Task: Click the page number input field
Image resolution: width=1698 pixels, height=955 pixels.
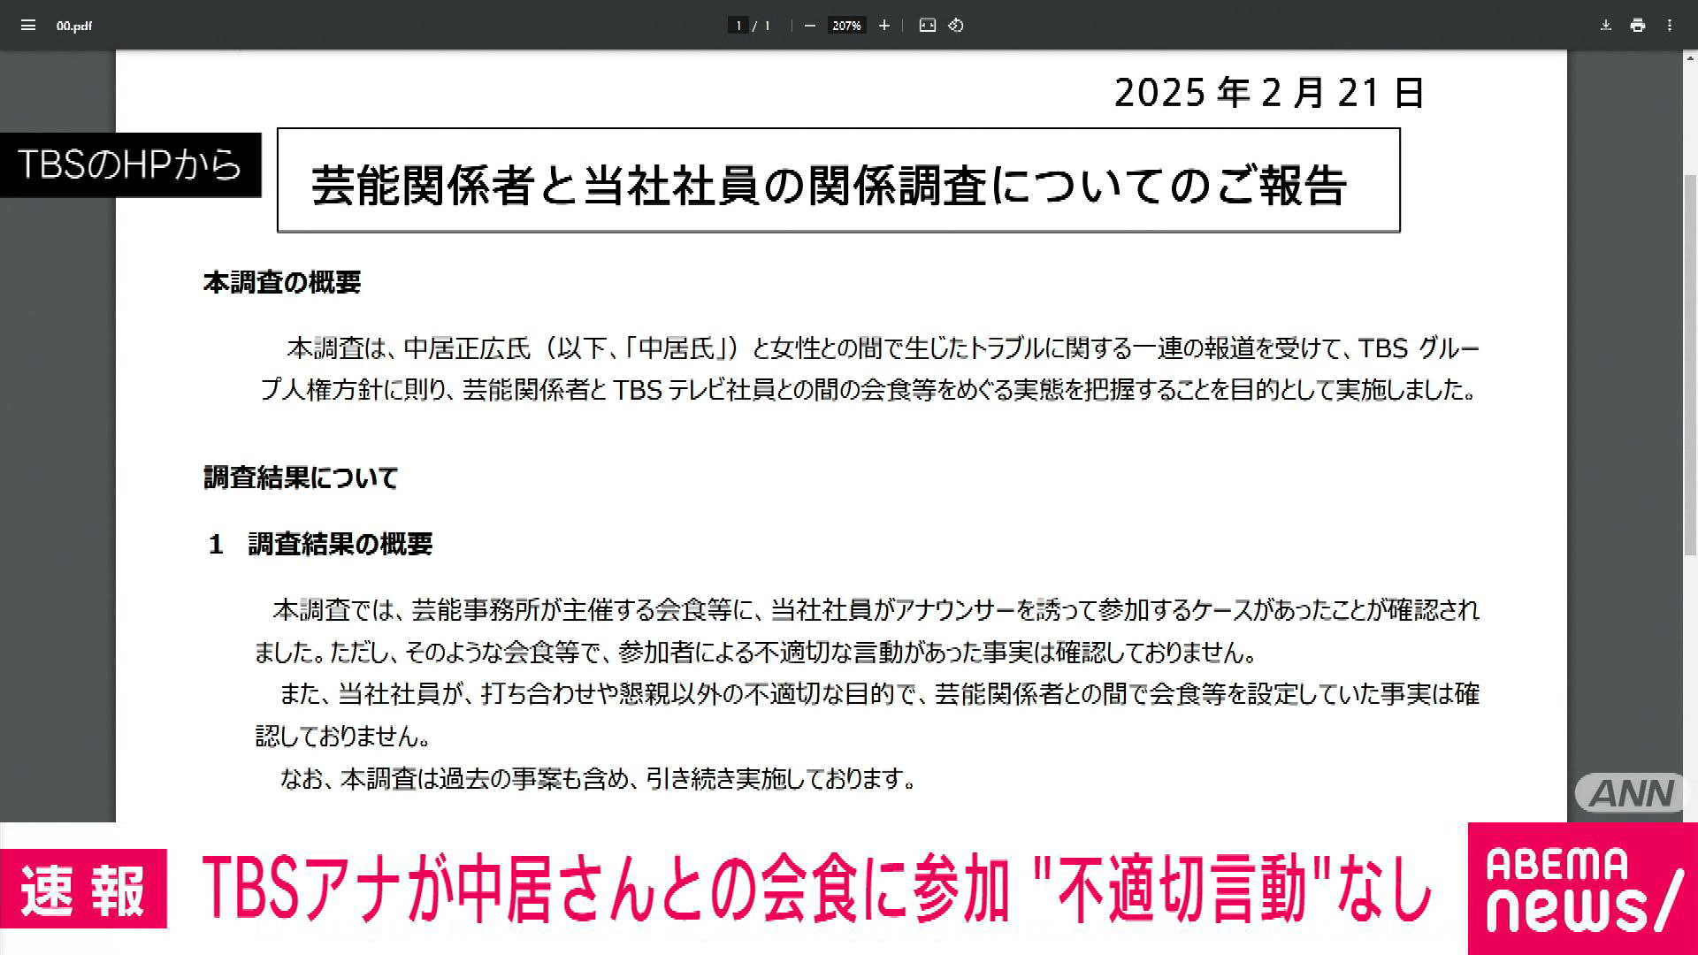Action: click(738, 26)
